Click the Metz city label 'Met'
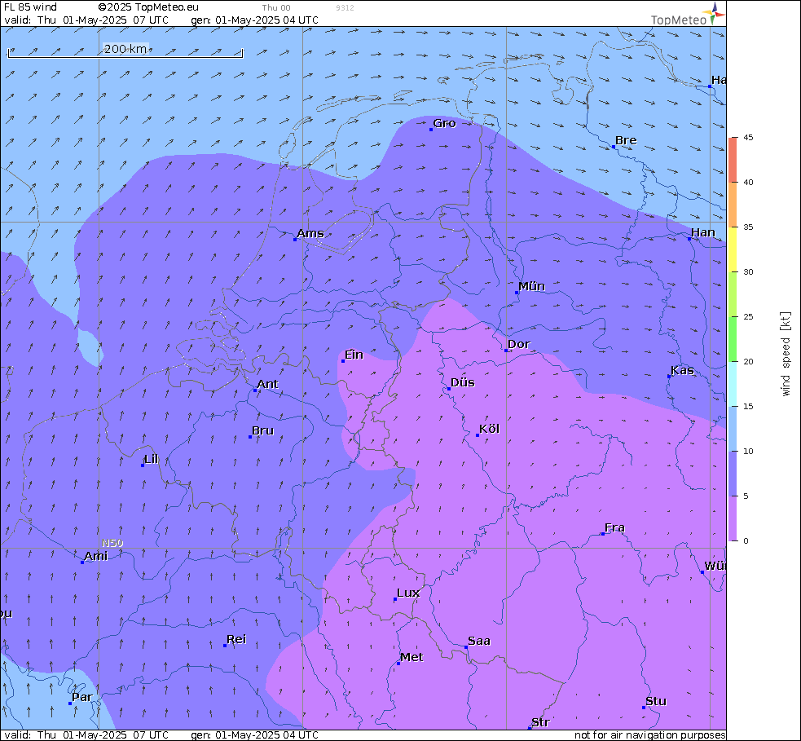The image size is (801, 741). [x=412, y=657]
